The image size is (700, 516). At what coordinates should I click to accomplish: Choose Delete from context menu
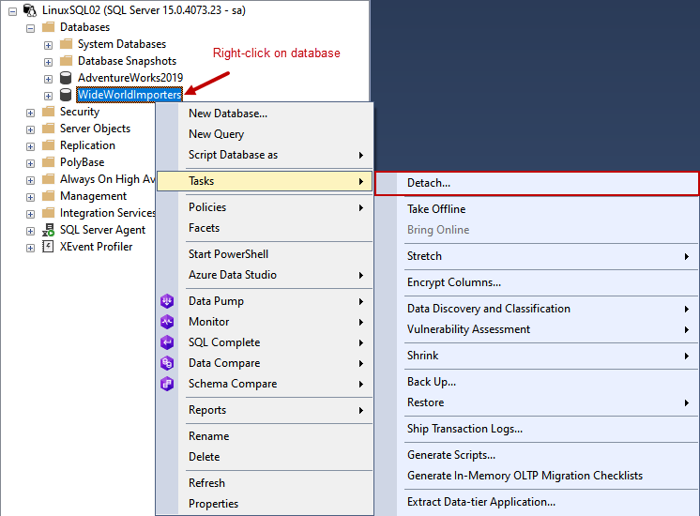265,457
